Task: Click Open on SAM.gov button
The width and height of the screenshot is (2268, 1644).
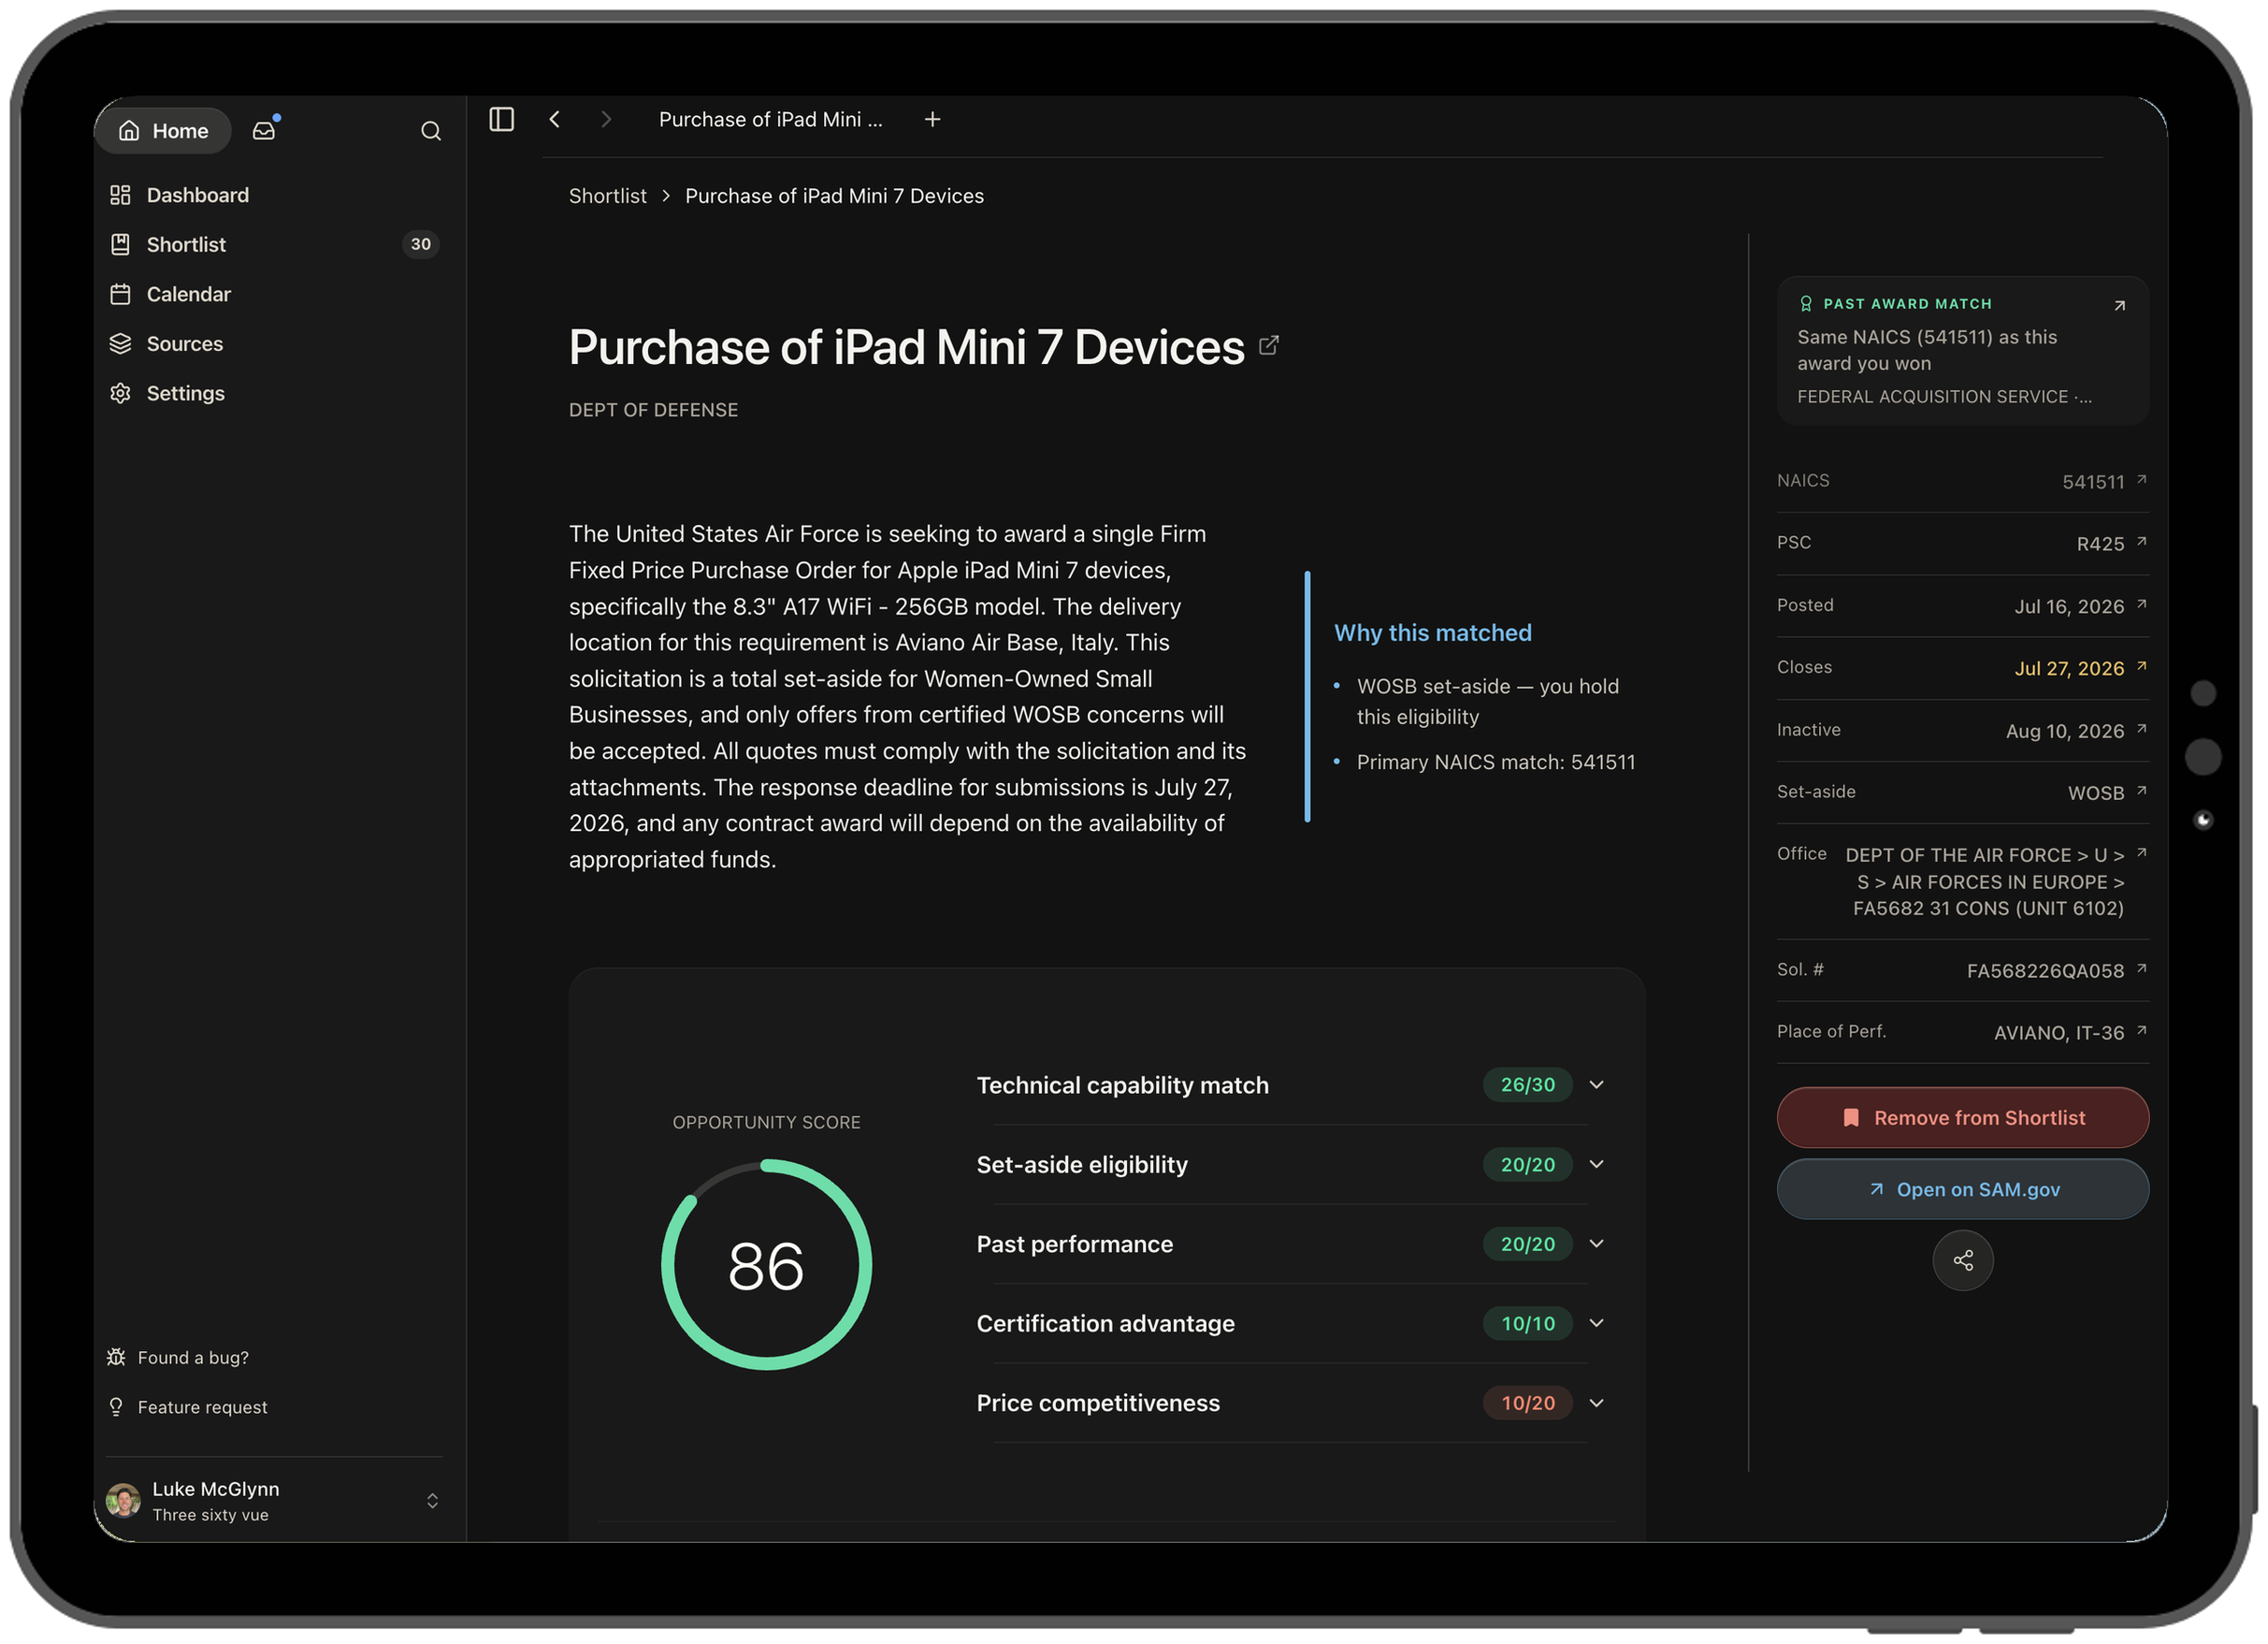Action: click(1962, 1189)
